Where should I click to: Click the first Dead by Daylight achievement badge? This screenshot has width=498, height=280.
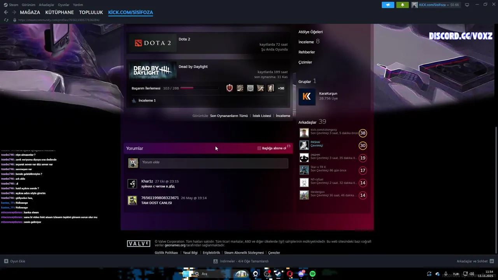point(230,88)
